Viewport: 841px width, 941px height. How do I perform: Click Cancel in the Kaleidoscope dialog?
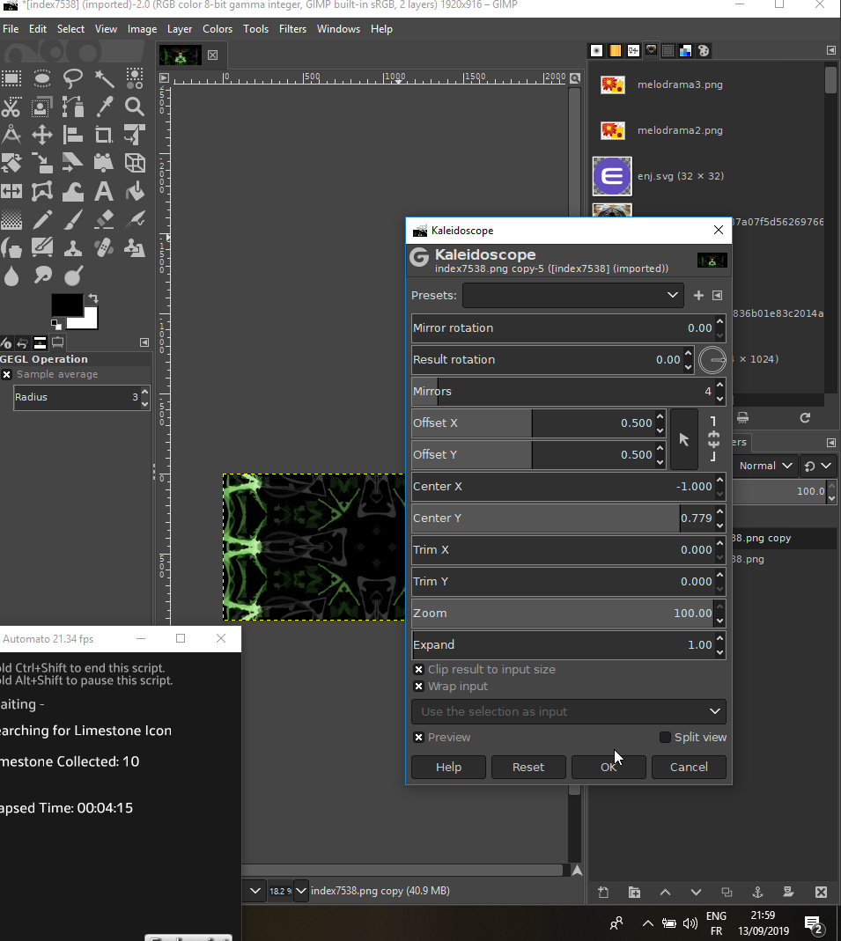[x=689, y=767]
